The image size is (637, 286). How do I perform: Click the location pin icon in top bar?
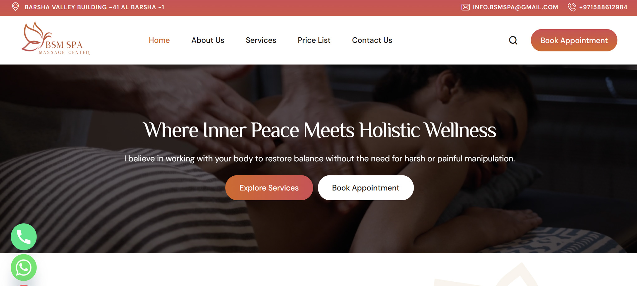[x=15, y=7]
